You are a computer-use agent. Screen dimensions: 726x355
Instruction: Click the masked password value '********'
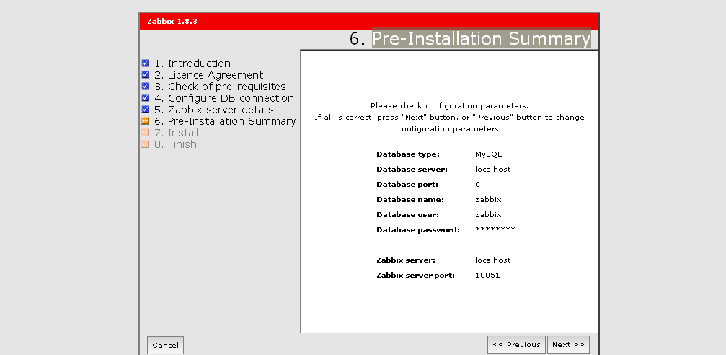point(495,229)
